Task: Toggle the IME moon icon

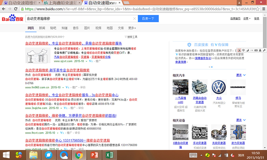Action: [248, 50]
